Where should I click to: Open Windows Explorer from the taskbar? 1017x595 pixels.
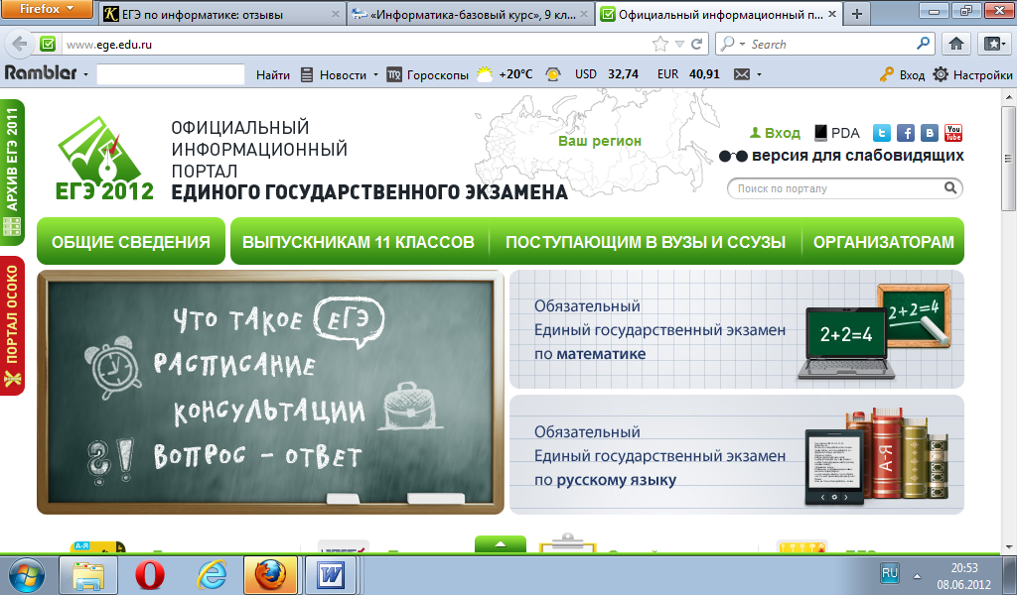click(88, 575)
